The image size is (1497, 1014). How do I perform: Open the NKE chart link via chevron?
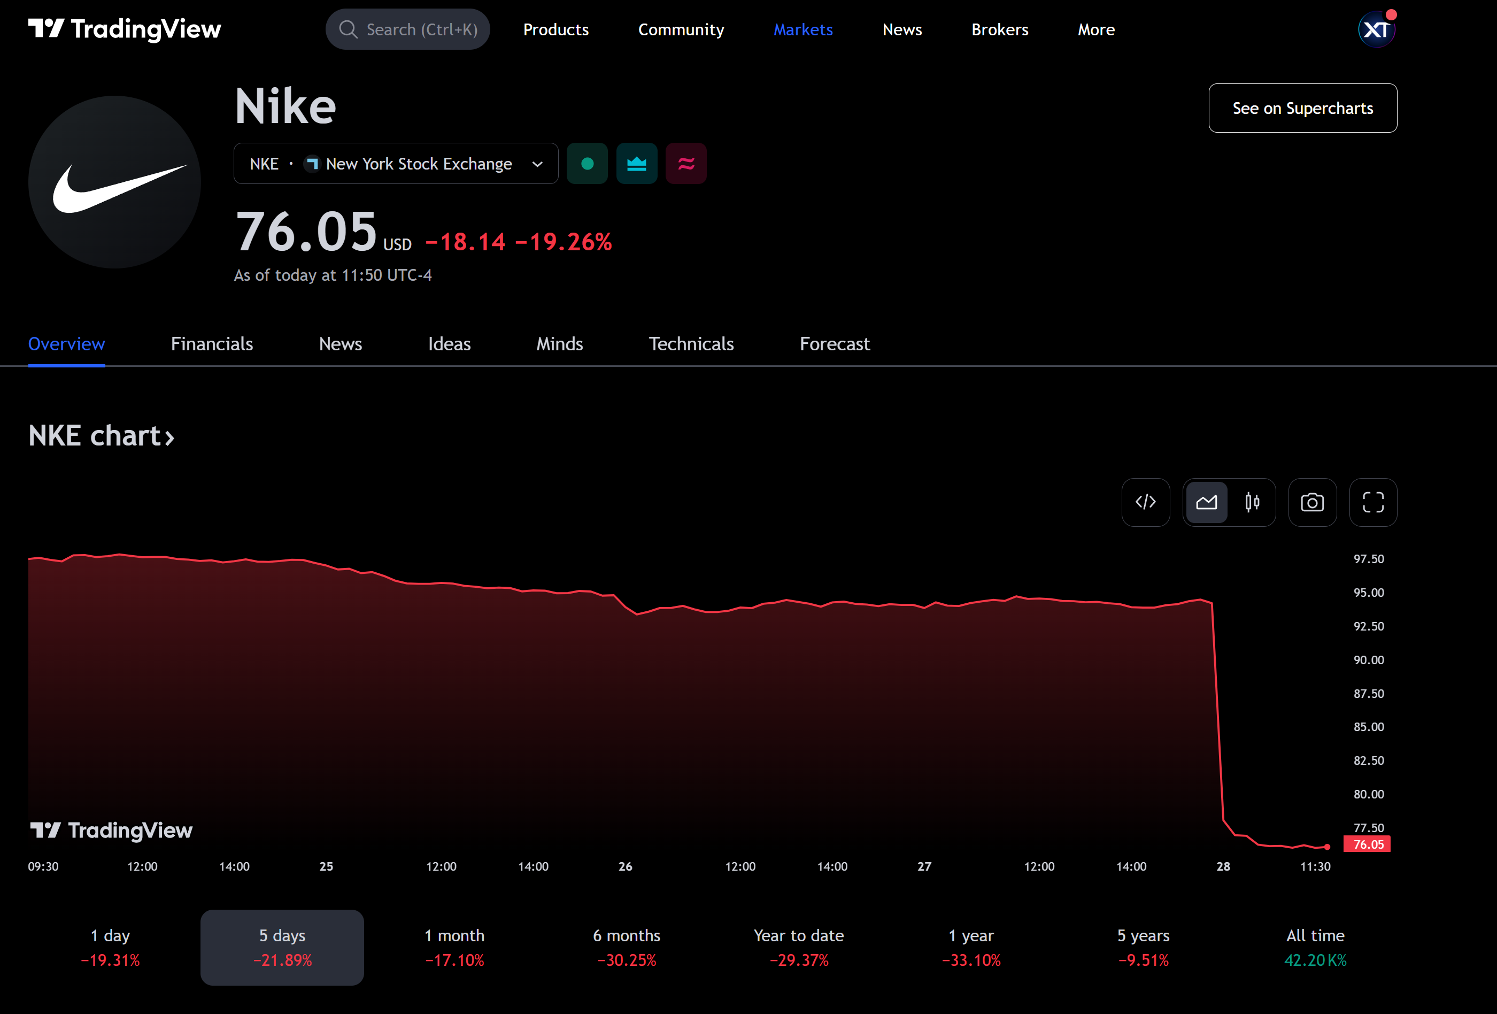coord(169,437)
